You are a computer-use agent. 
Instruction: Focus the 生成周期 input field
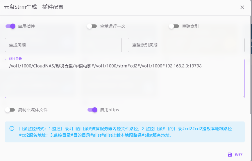click(x=63, y=45)
